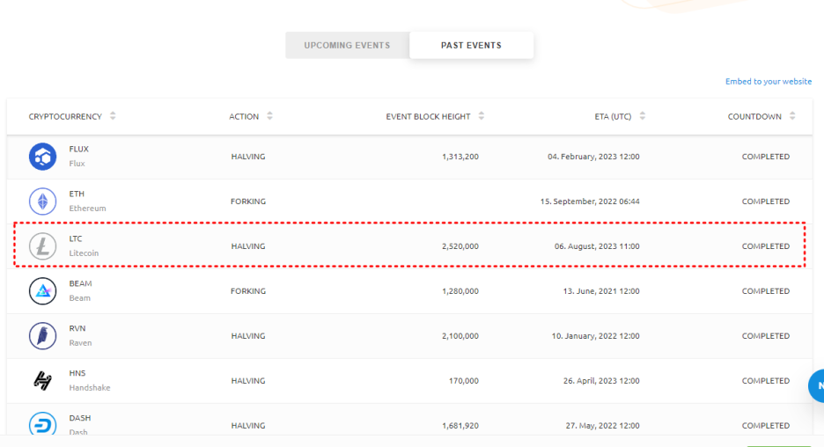Click FORKING in the Ethereum row

[248, 202]
